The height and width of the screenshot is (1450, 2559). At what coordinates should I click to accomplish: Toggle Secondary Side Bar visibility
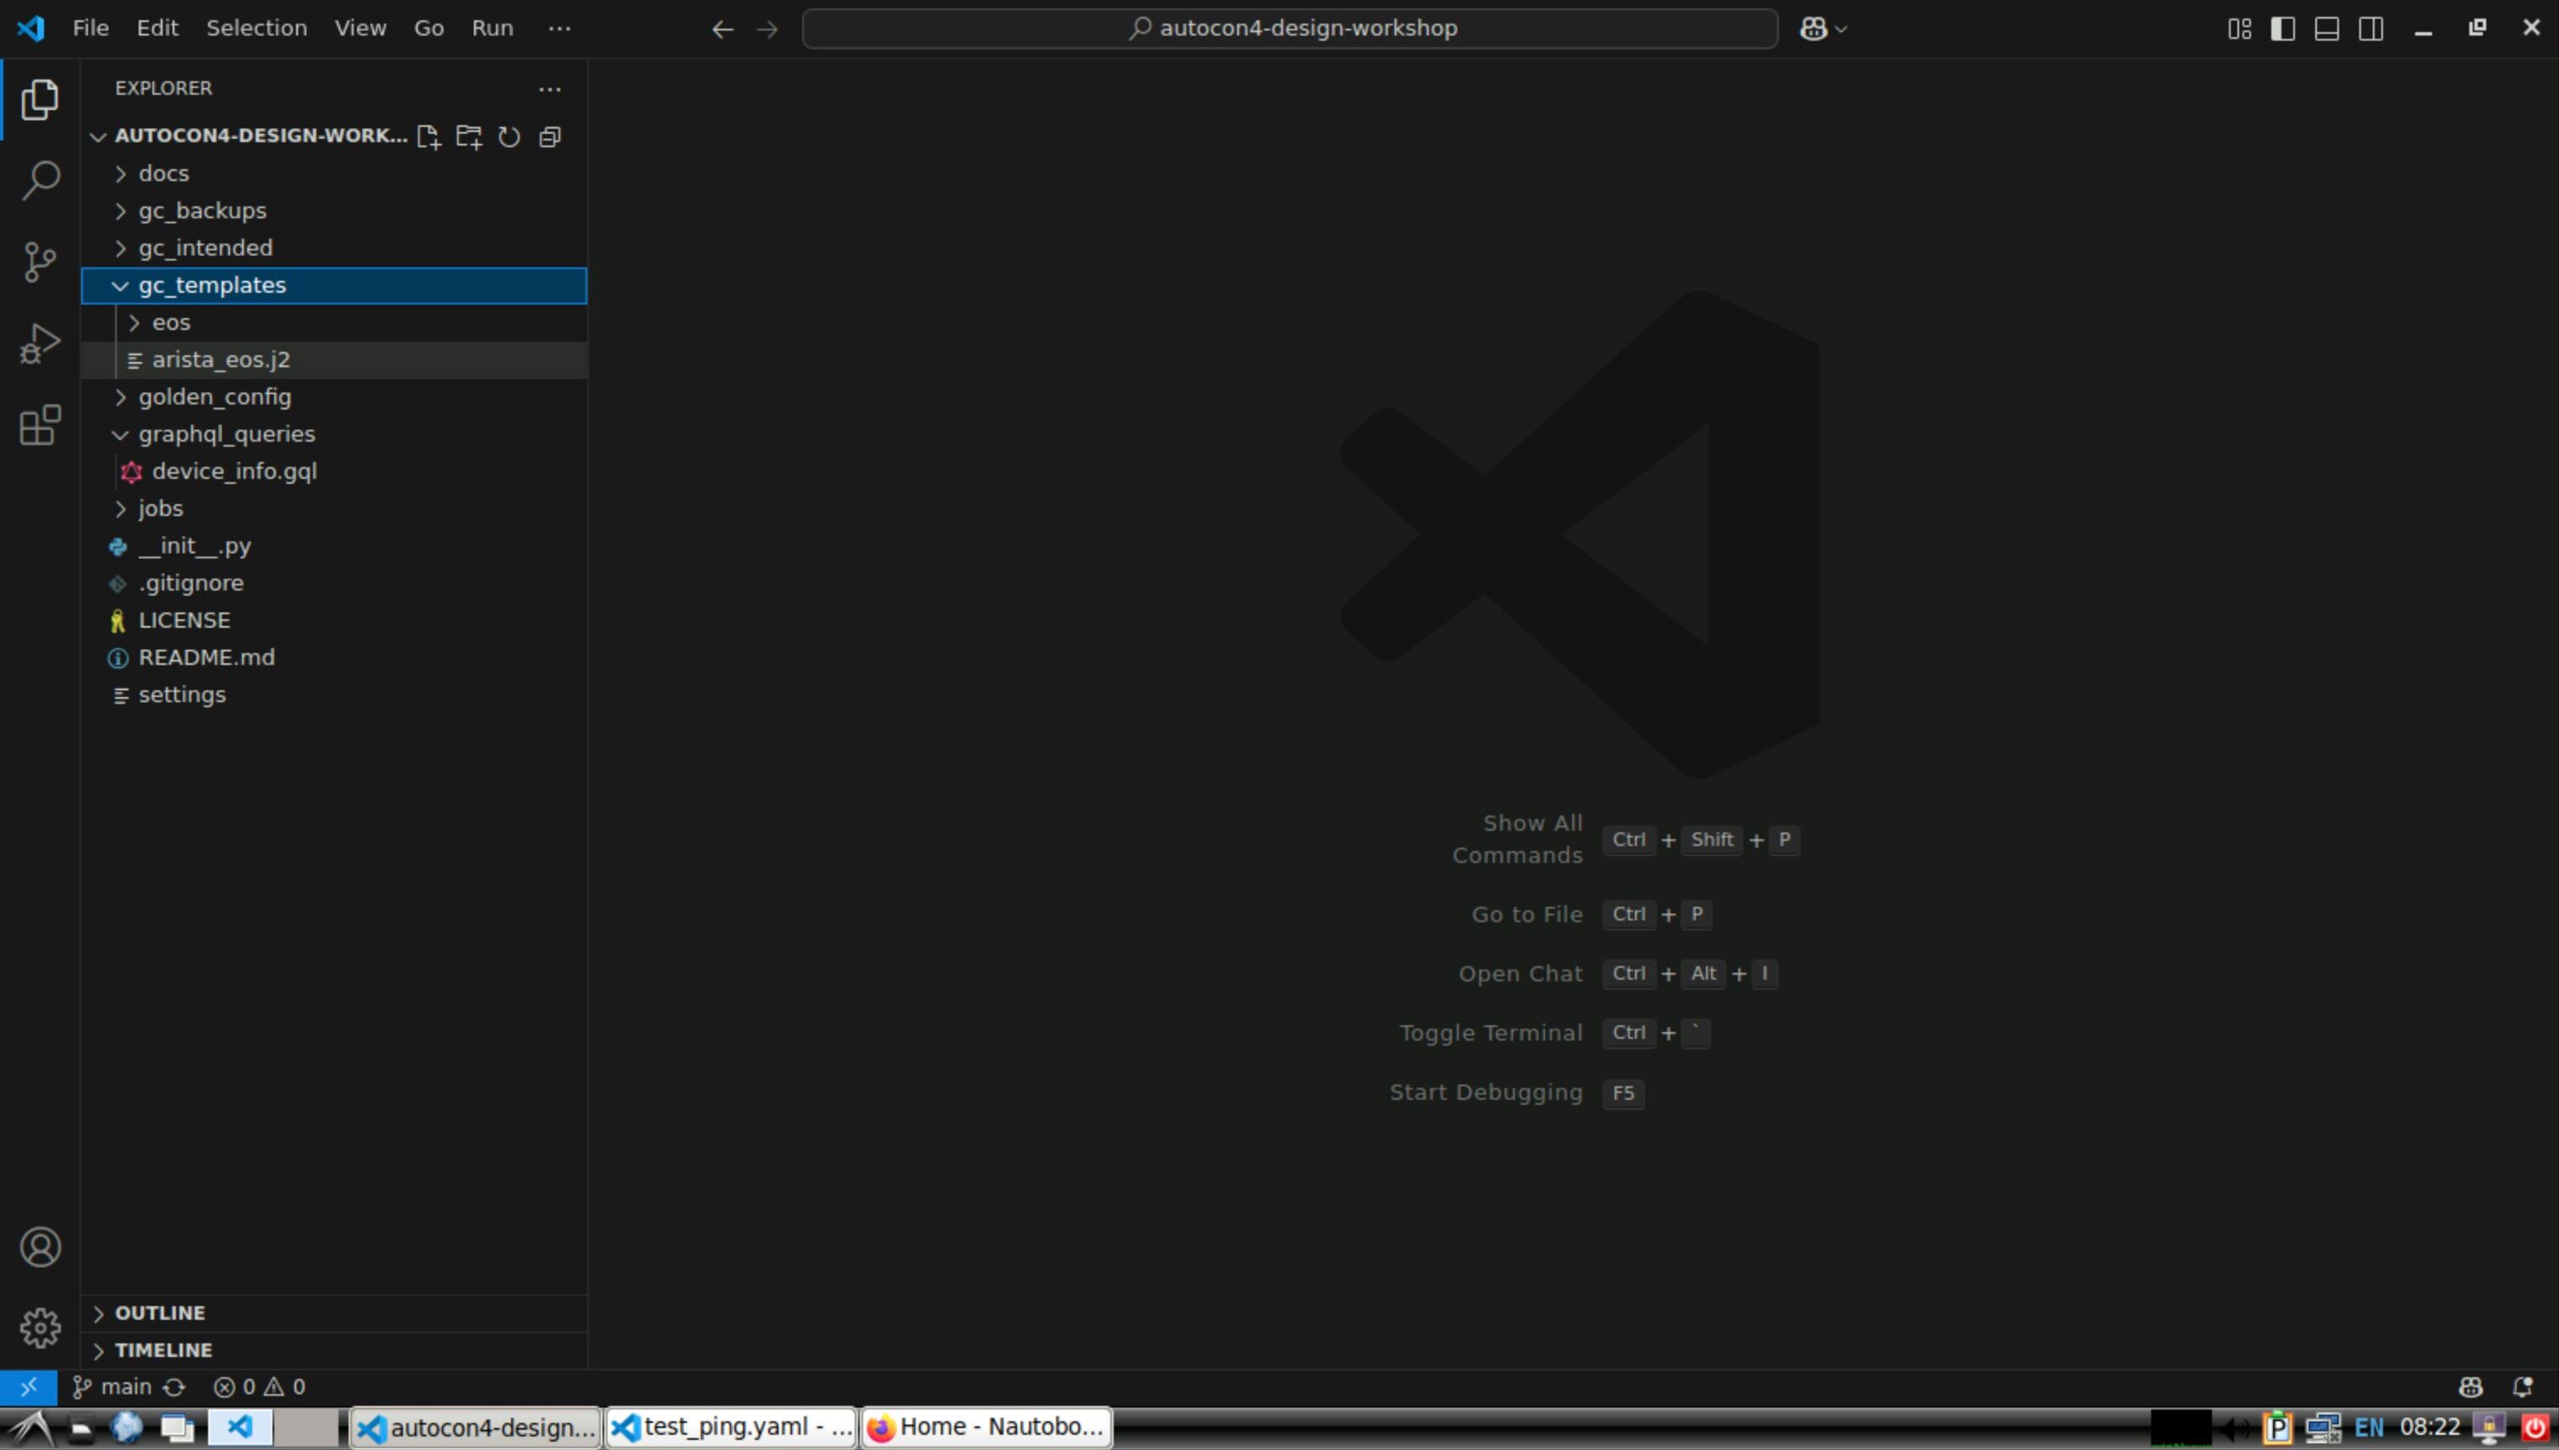pos(2371,29)
